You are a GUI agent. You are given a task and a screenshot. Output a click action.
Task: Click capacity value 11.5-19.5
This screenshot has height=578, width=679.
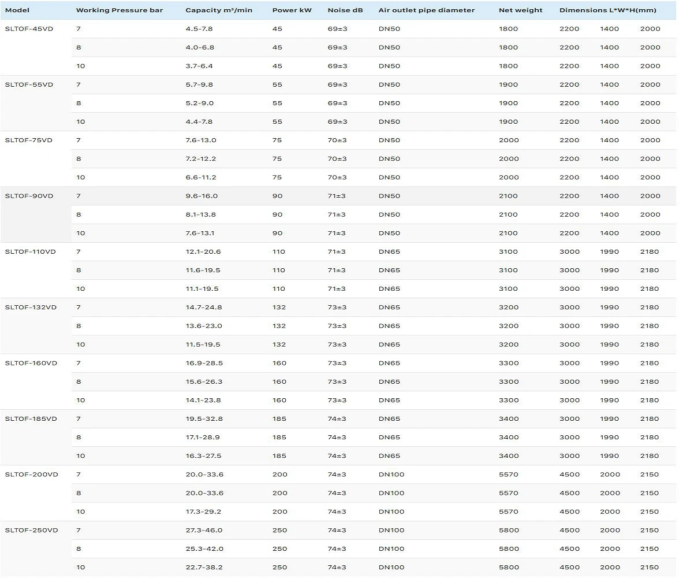203,344
